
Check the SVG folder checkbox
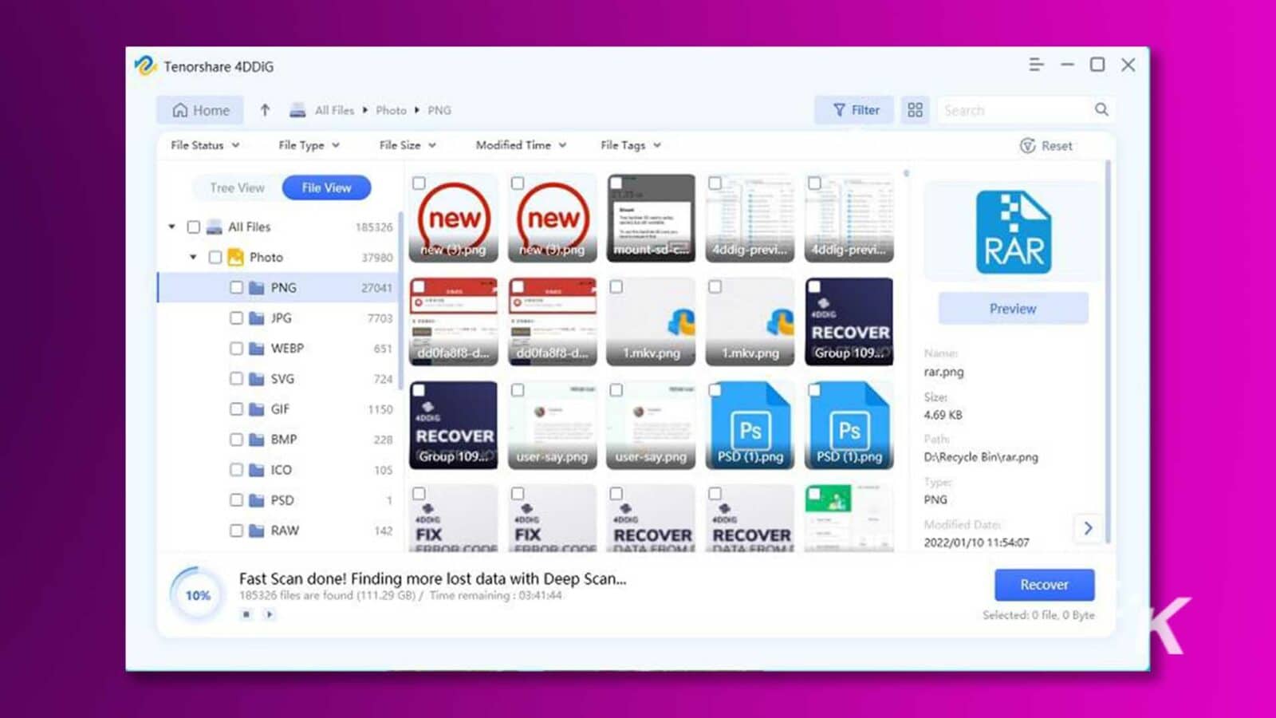click(236, 379)
